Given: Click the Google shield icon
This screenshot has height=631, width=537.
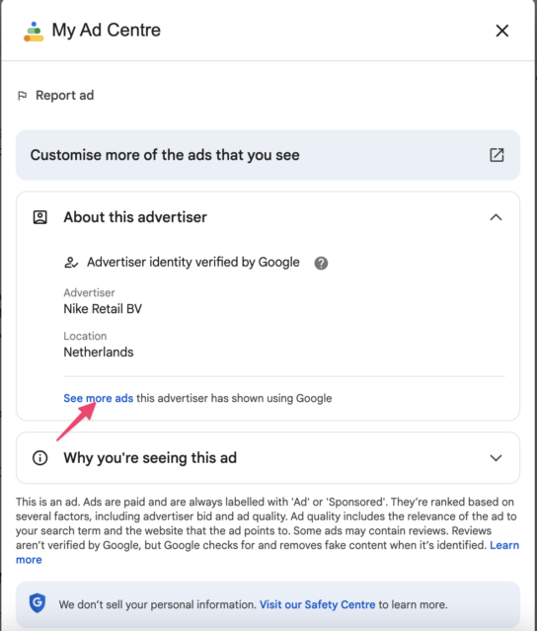Looking at the screenshot, I should [x=38, y=602].
